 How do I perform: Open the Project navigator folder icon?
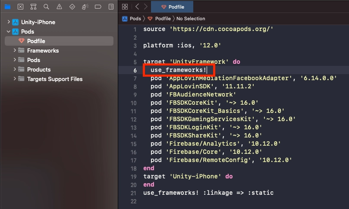[x=8, y=6]
